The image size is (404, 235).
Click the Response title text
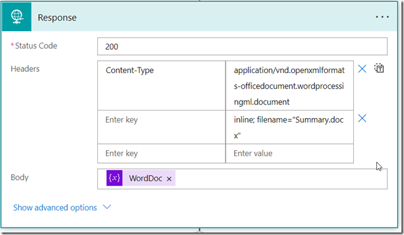(57, 17)
